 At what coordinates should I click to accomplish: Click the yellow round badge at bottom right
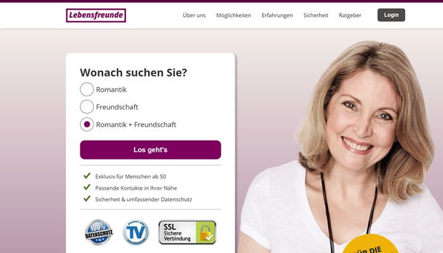click(370, 245)
